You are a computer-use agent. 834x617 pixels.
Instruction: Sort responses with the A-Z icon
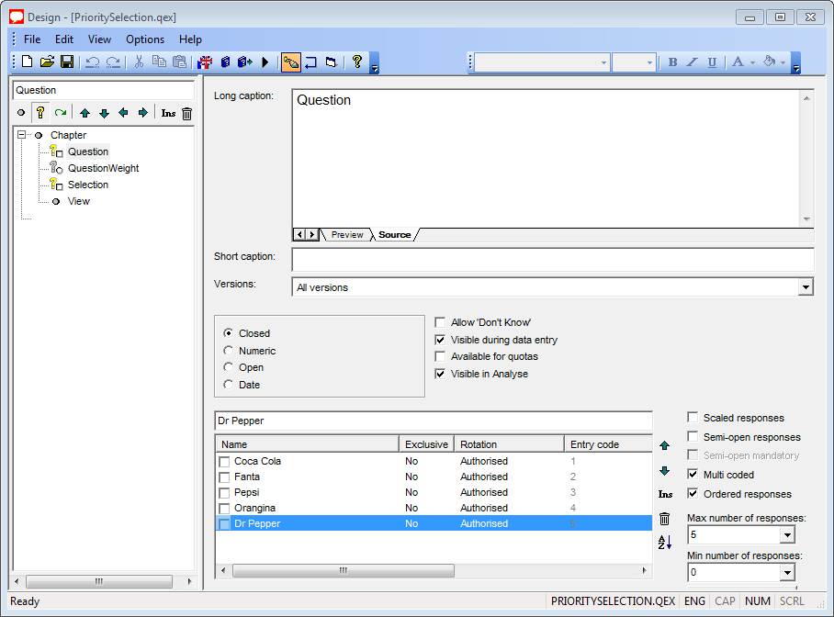point(665,543)
